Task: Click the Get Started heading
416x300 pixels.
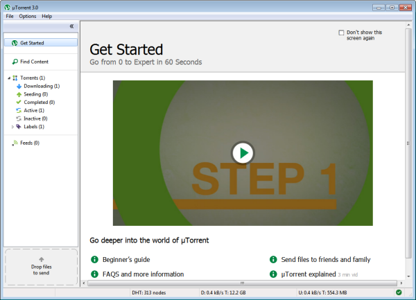Action: pos(126,50)
